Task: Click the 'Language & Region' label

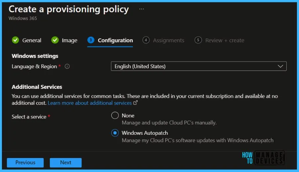Action: point(34,67)
